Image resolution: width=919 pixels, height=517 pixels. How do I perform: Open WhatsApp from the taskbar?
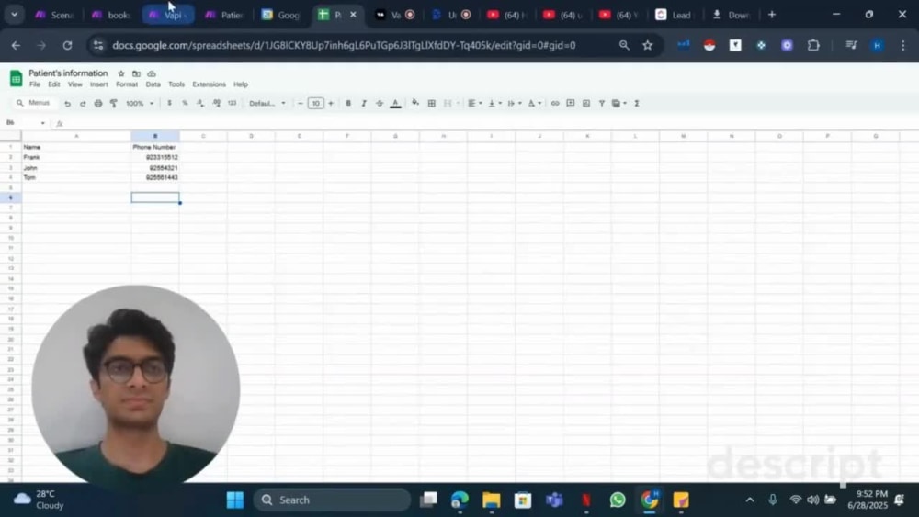pos(618,500)
